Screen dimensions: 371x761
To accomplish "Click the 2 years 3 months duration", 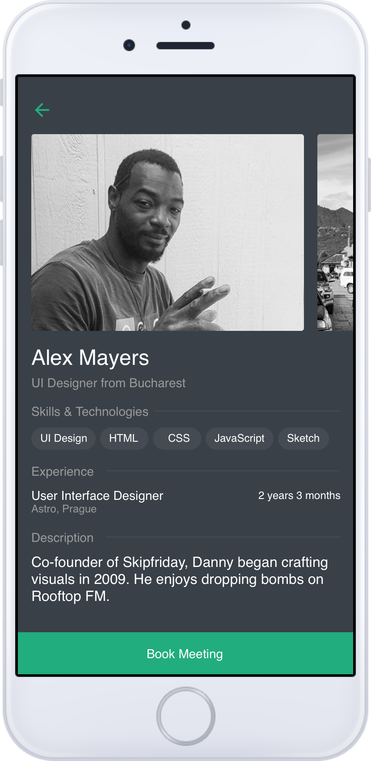I will click(x=299, y=495).
